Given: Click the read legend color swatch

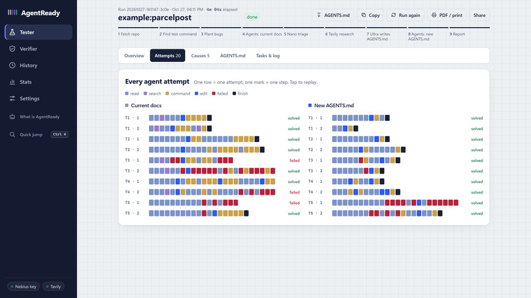Looking at the screenshot, I should tap(126, 93).
